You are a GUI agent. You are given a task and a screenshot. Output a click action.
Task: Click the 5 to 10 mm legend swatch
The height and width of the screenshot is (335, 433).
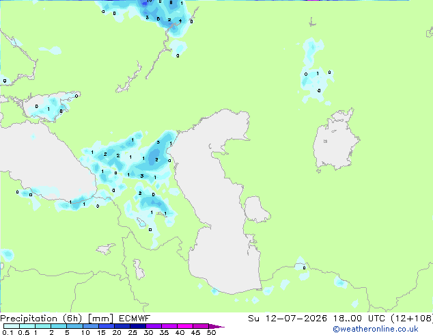[74, 326]
